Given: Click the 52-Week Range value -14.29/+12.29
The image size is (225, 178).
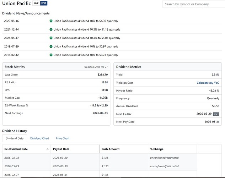Looking at the screenshot, I should (99, 105).
